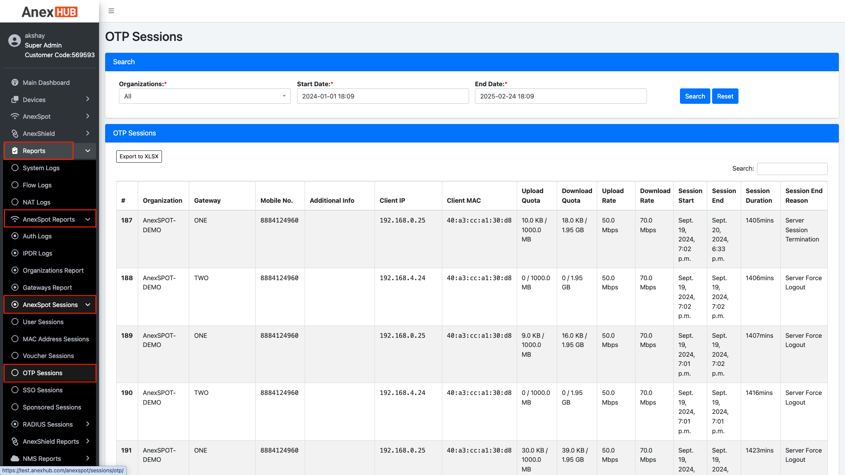The width and height of the screenshot is (845, 475).
Task: Select SSO Sessions in the sidebar
Action: 43,390
